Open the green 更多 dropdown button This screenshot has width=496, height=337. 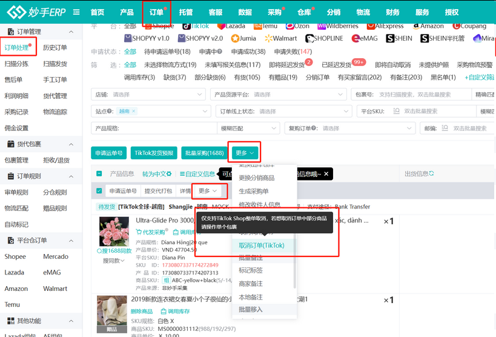[x=245, y=153]
